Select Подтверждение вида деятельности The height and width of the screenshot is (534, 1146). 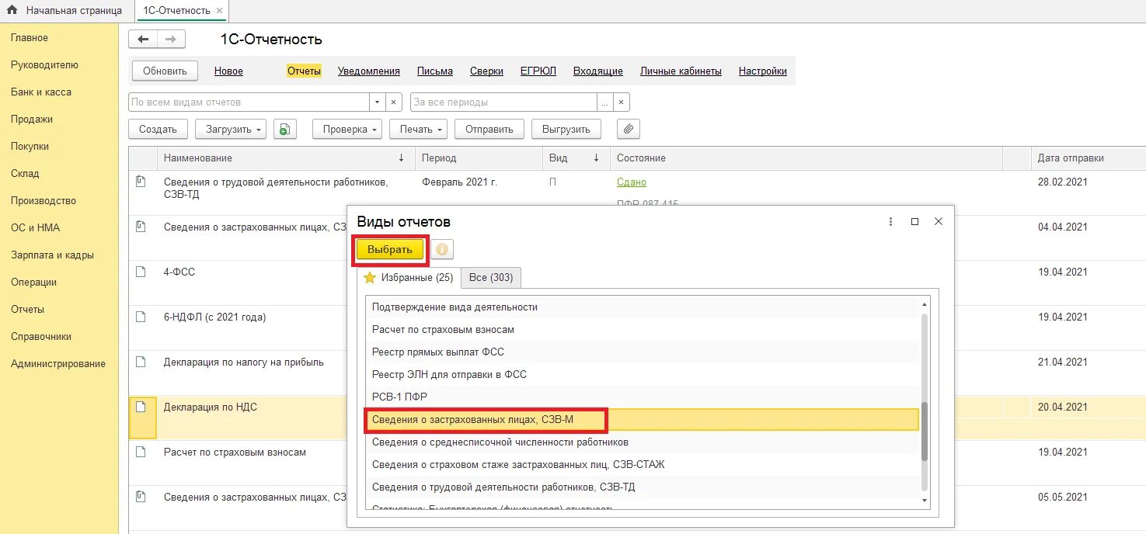[x=643, y=307]
